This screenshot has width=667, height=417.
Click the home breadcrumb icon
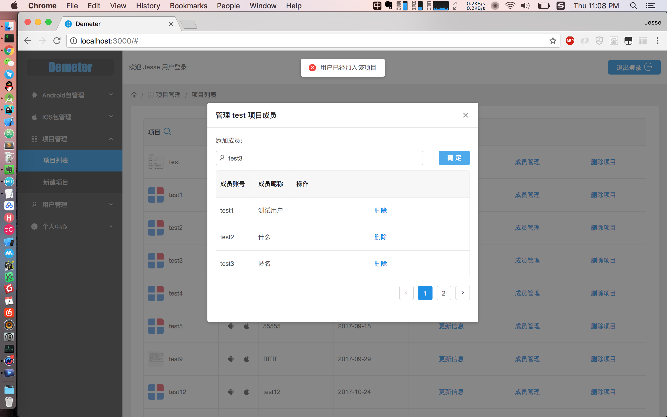tap(134, 95)
